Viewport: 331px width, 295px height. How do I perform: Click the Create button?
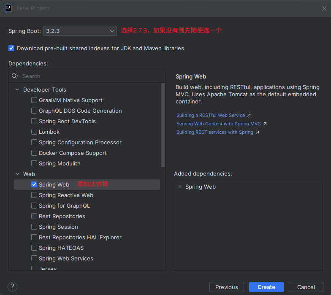coord(266,287)
